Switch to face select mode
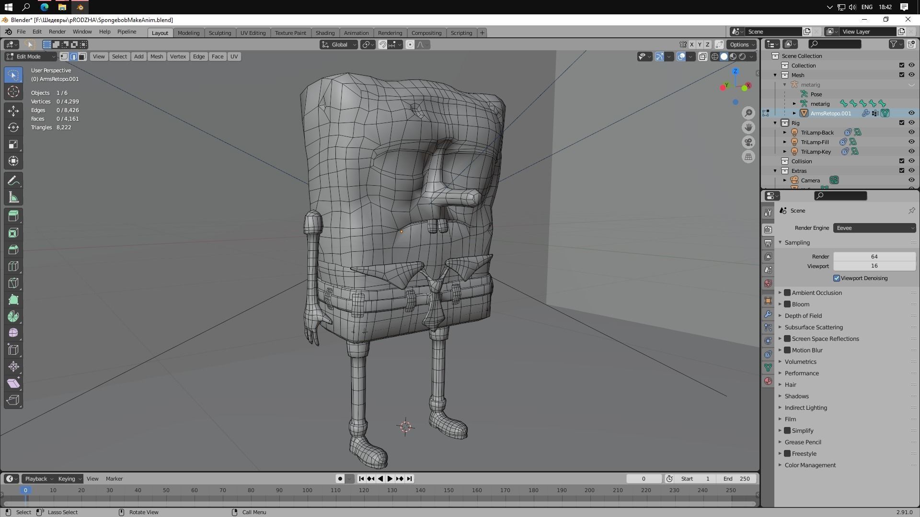The image size is (920, 517). pos(82,56)
